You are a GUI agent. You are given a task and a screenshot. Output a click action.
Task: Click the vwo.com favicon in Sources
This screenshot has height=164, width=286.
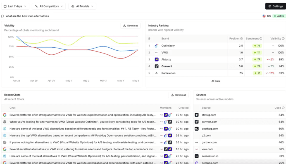(x=196, y=149)
